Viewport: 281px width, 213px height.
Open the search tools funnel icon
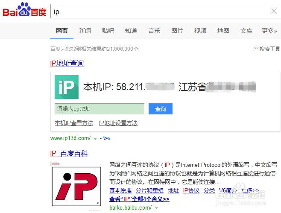(256, 49)
